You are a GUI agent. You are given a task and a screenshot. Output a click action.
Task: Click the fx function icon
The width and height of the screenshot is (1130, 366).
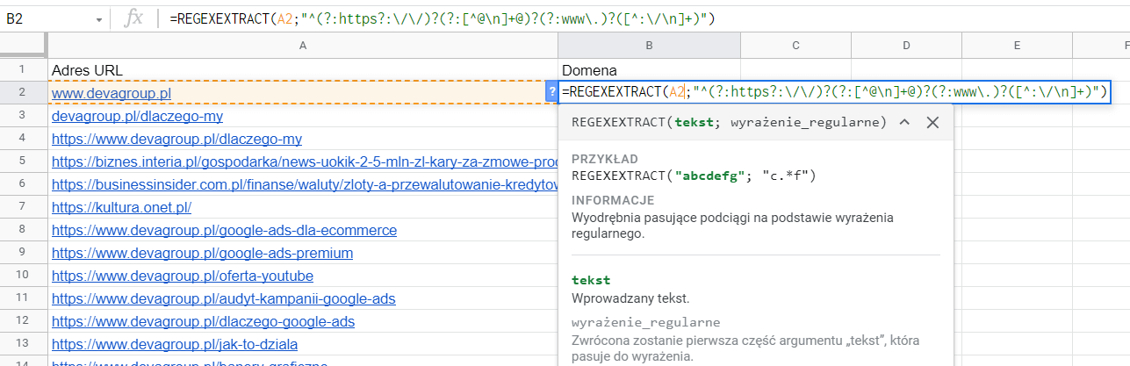coord(133,19)
